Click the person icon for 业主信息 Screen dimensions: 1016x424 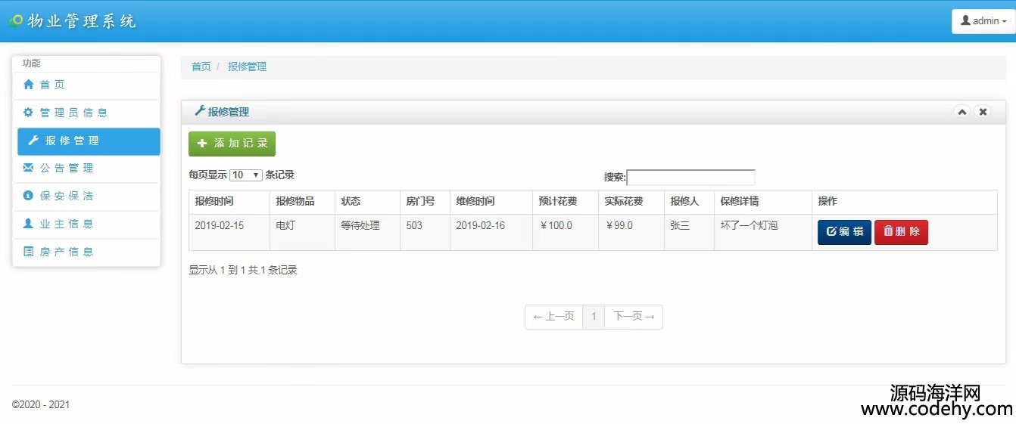click(29, 224)
